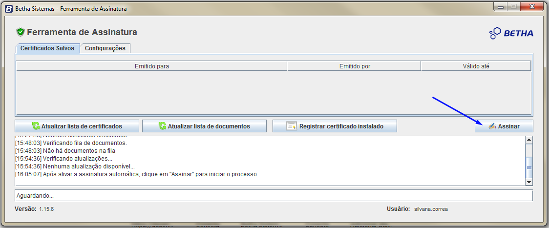This screenshot has width=549, height=228.
Task: Click the log scrollbar down arrow
Action: pos(529,182)
